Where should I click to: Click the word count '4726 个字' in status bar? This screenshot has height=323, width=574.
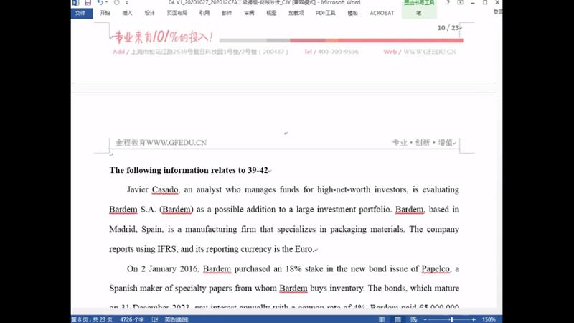[132, 319]
